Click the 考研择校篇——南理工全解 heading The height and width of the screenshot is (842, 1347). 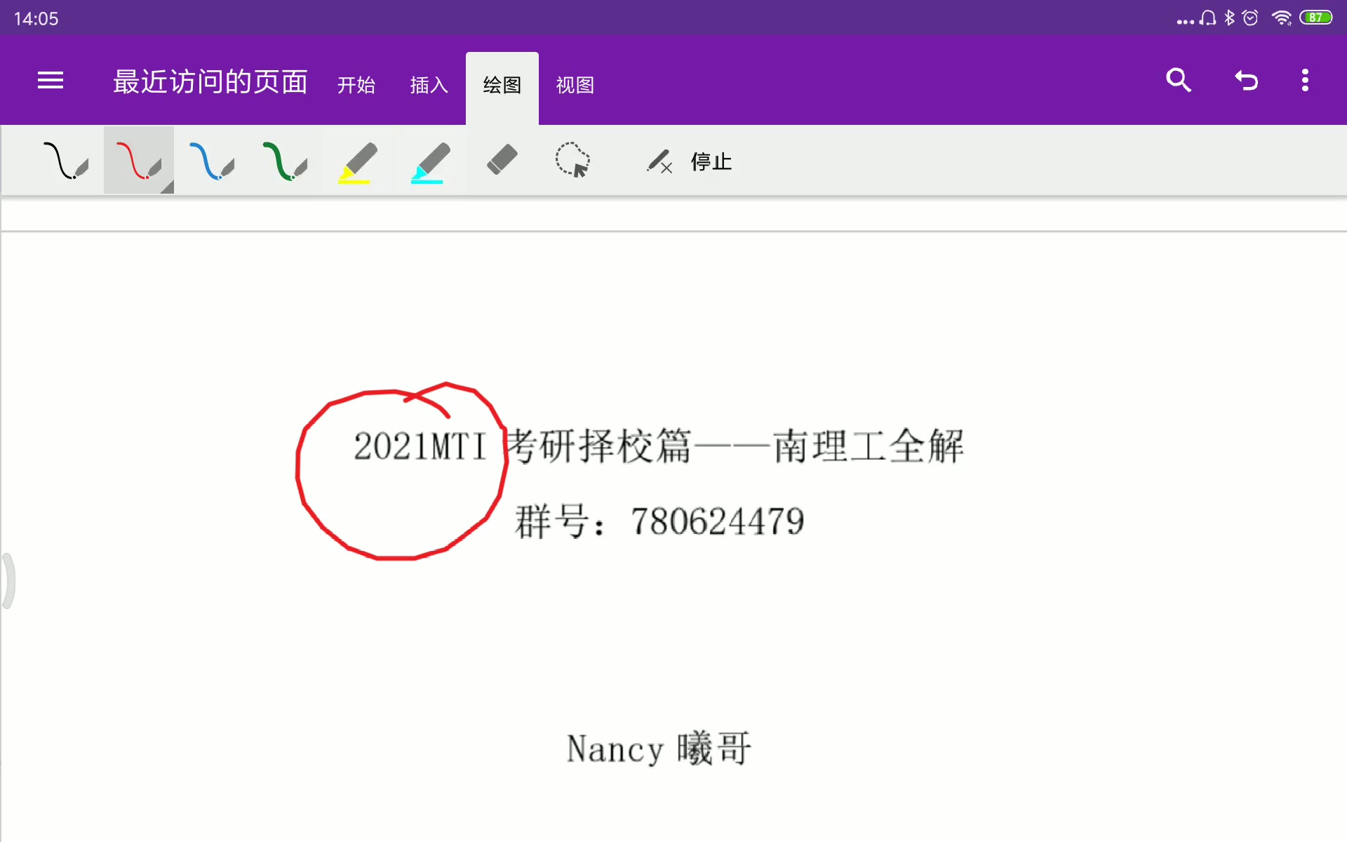(x=735, y=446)
